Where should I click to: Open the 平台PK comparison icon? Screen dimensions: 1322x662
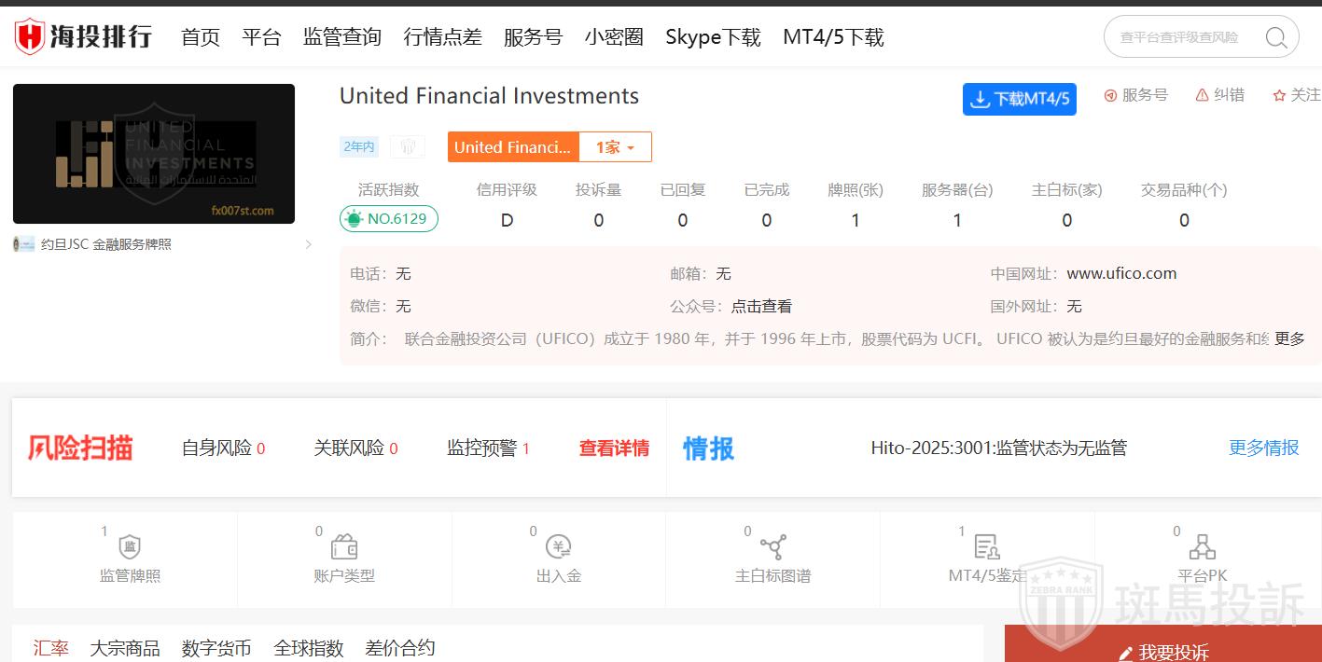click(1202, 546)
